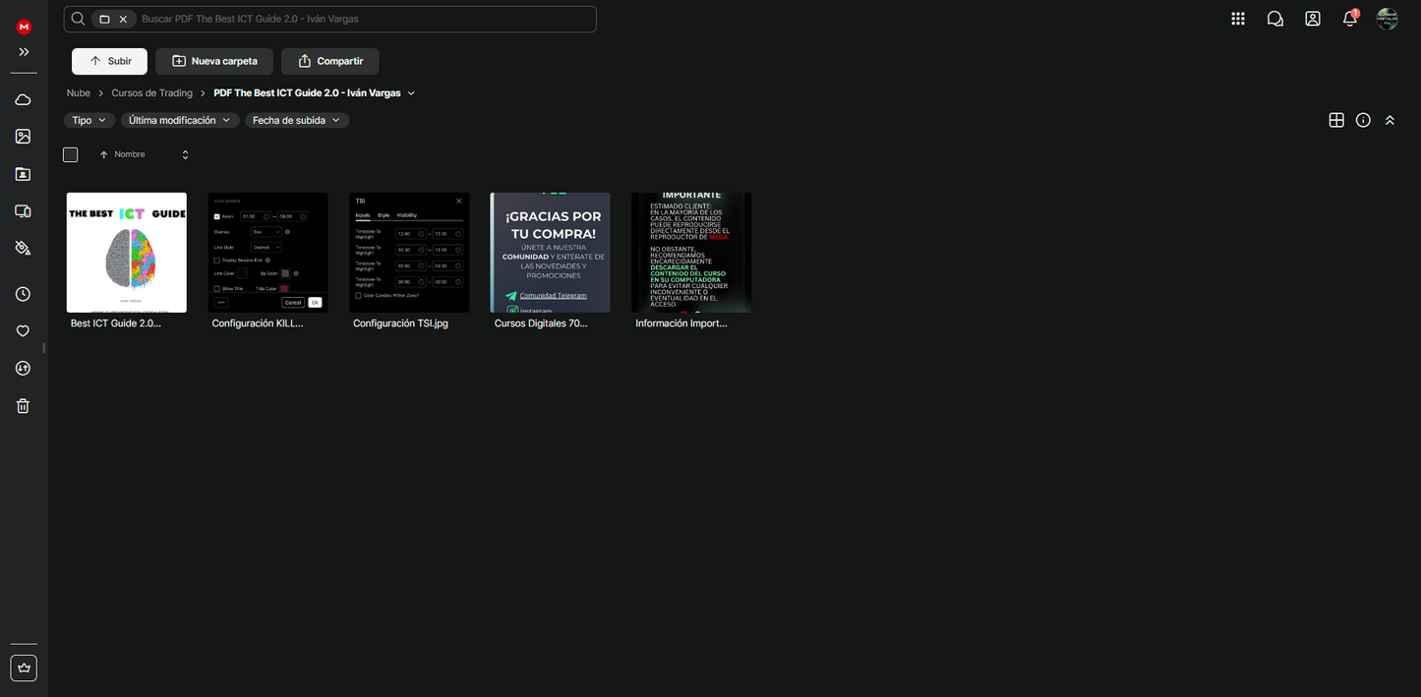Open Favourites using the heart icon
The image size is (1421, 697).
[x=24, y=331]
